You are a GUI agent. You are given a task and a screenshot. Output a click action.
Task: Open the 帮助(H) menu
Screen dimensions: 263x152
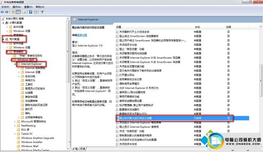pyautogui.click(x=40, y=7)
